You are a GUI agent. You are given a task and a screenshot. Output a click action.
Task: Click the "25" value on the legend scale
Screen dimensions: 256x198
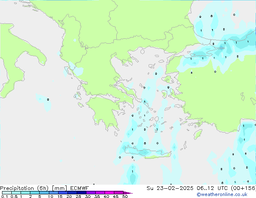point(78,197)
